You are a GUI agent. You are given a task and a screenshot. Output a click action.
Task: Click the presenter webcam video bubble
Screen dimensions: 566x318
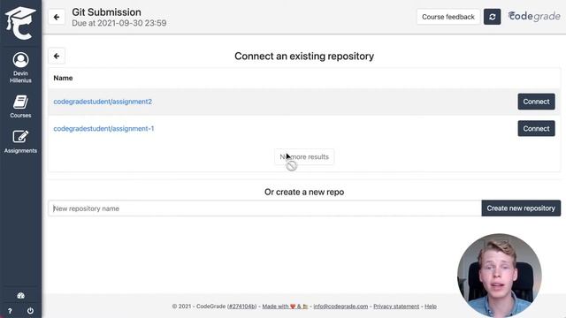499,276
